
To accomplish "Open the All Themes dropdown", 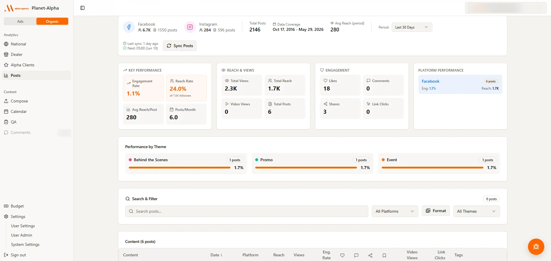I will point(476,211).
